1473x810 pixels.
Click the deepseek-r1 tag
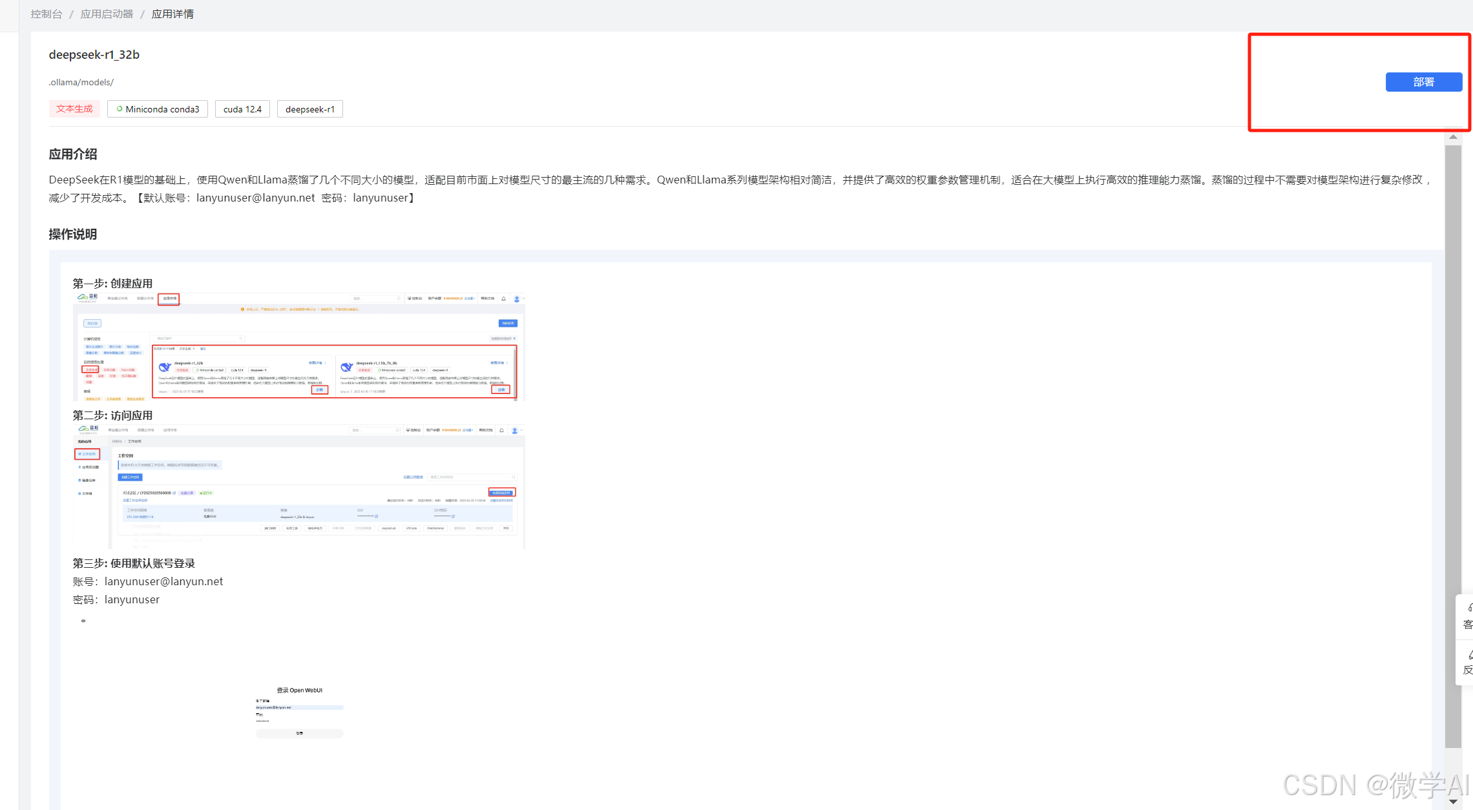[x=310, y=109]
